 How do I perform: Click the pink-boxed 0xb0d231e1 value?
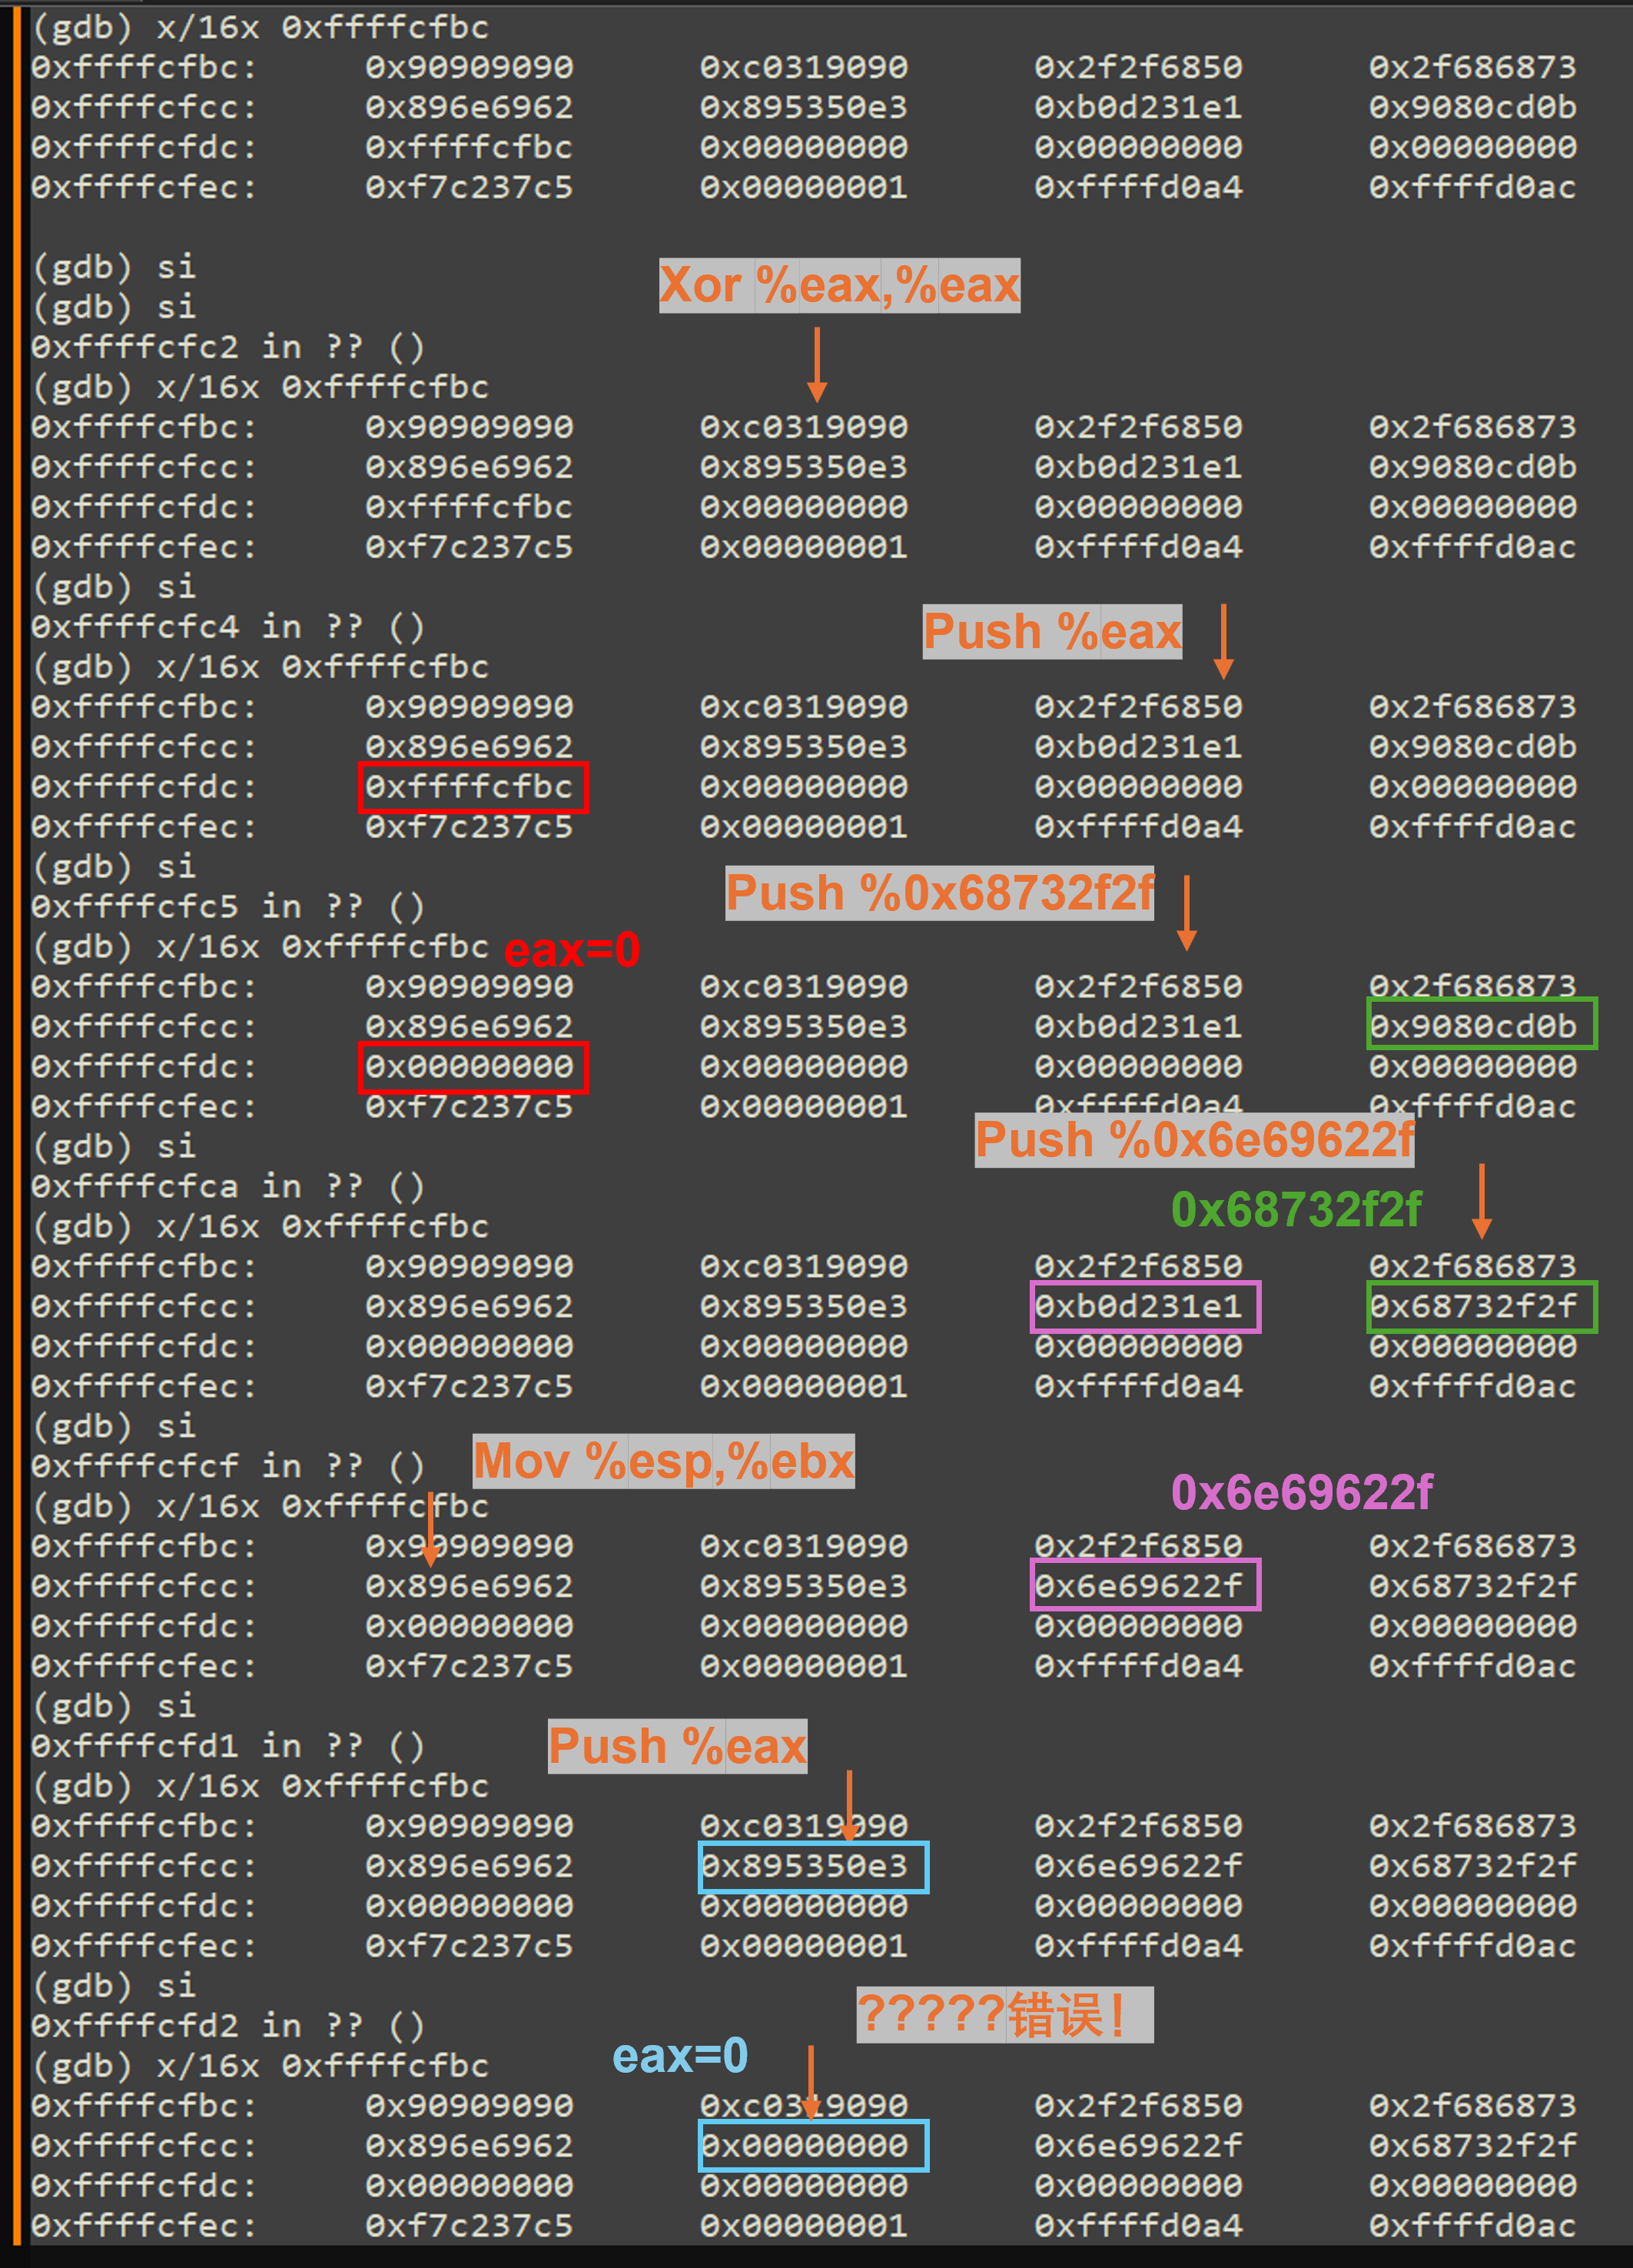1144,1306
